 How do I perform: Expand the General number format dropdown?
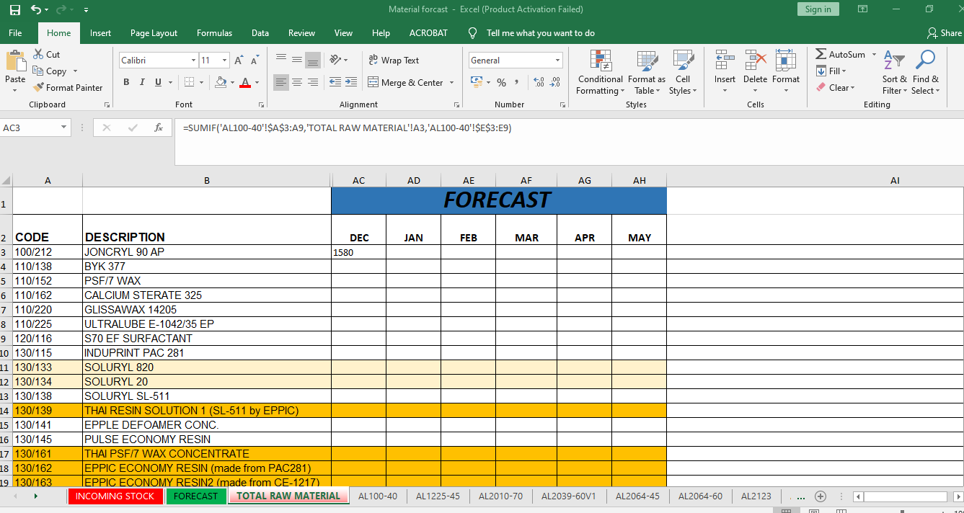pyautogui.click(x=558, y=61)
